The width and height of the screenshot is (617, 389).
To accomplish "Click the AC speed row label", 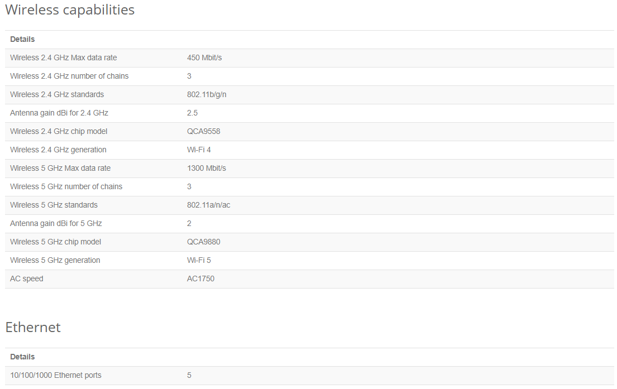I will click(26, 279).
